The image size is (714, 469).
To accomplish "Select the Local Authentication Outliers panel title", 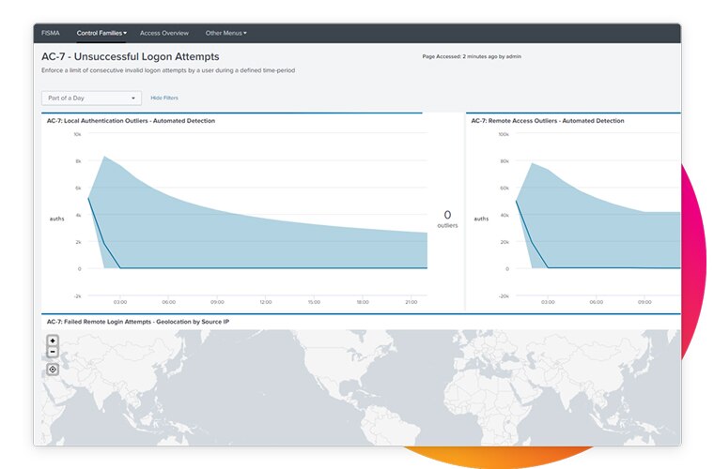I will 131,121.
